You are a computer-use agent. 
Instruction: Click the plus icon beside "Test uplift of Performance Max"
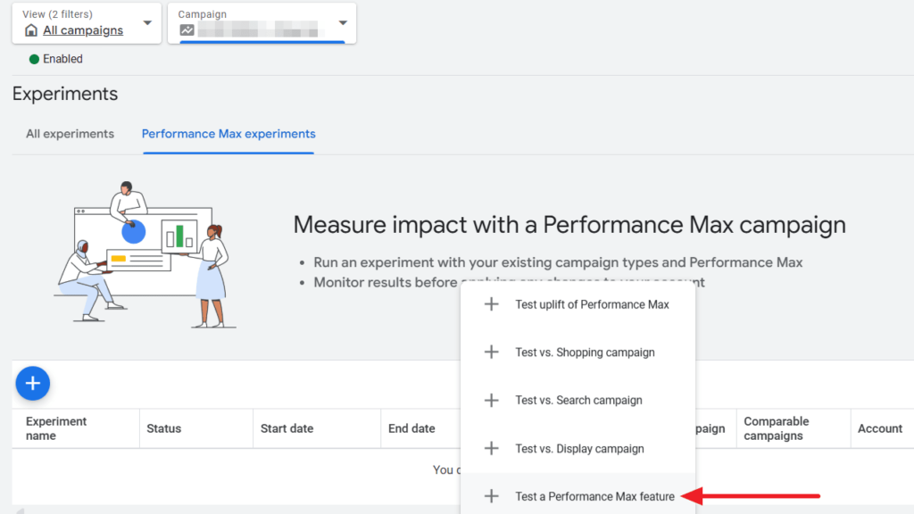490,303
